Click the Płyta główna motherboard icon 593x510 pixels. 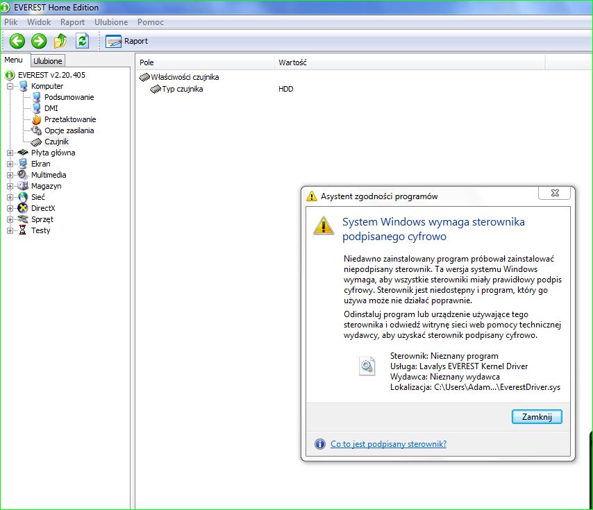pos(23,153)
